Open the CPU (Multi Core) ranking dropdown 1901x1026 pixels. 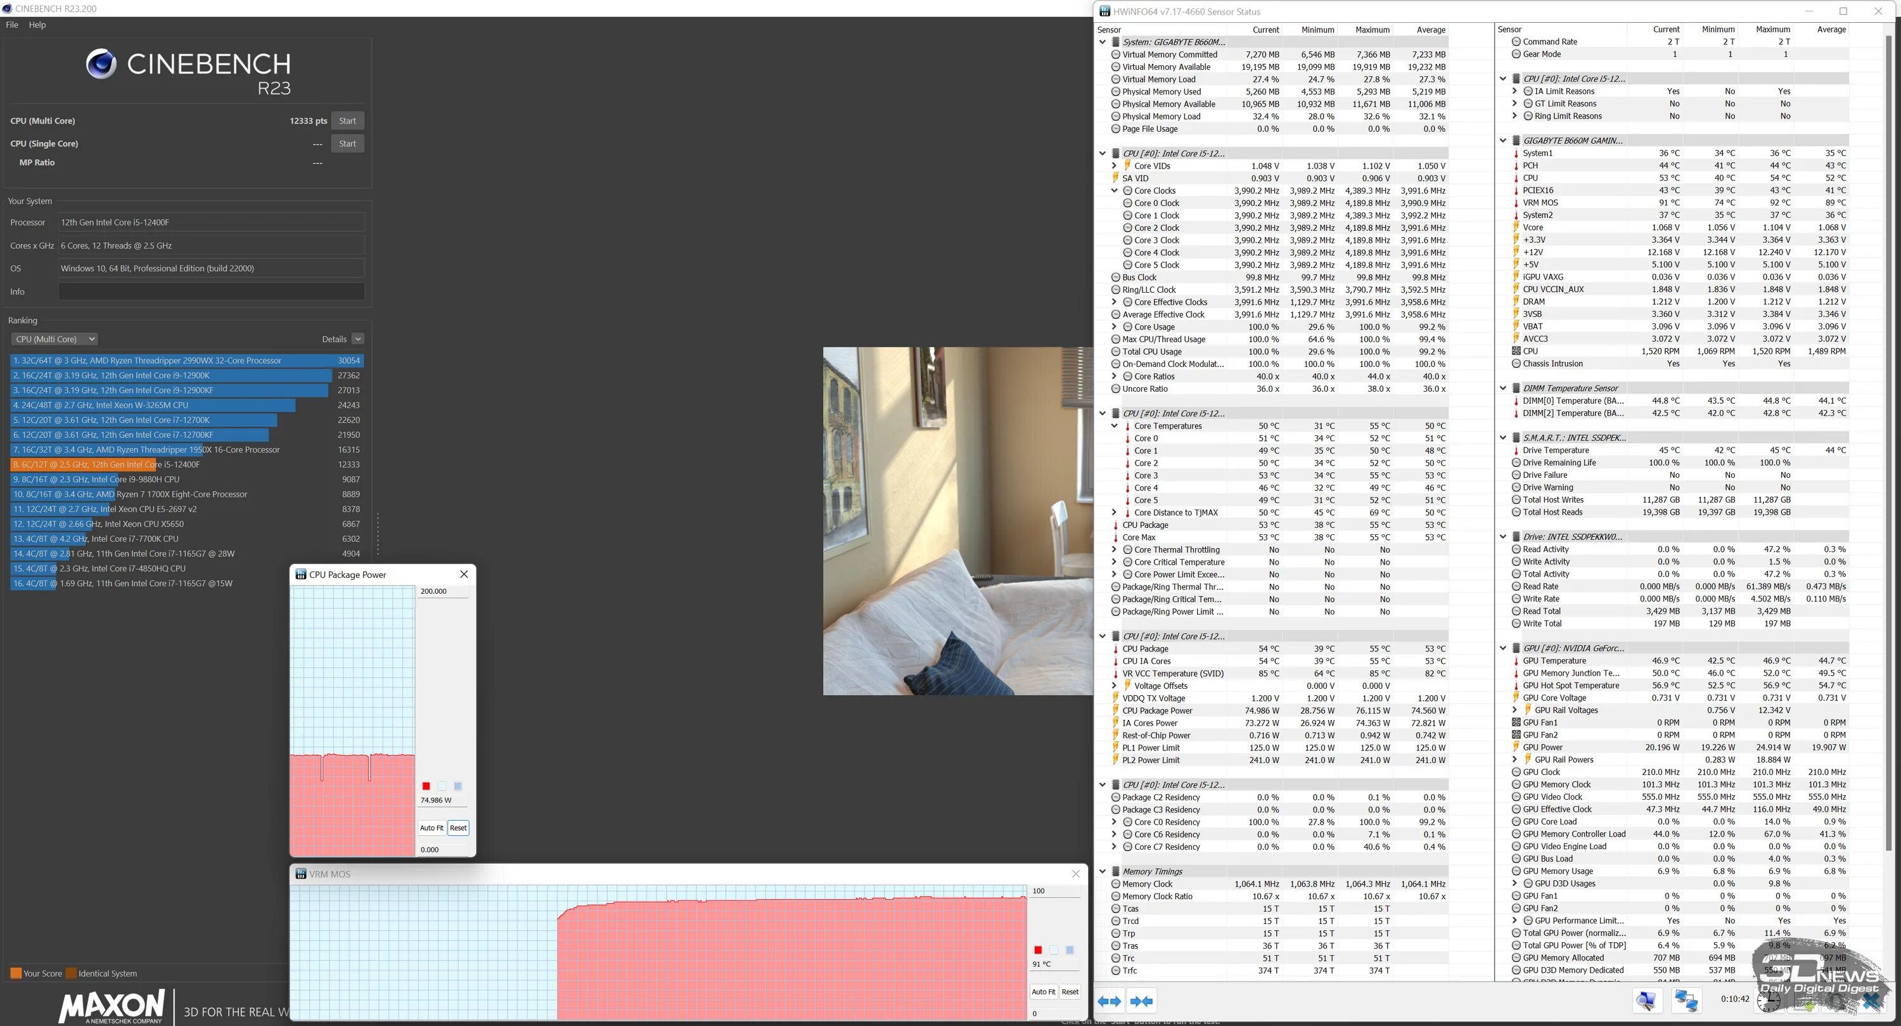pyautogui.click(x=55, y=339)
